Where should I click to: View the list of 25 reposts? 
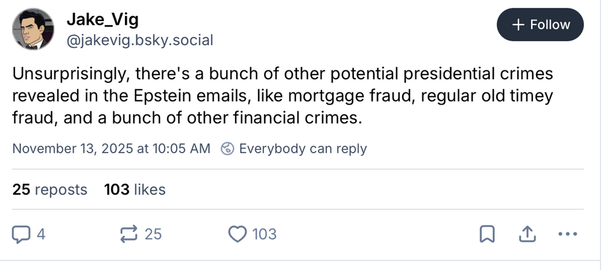[x=50, y=190]
